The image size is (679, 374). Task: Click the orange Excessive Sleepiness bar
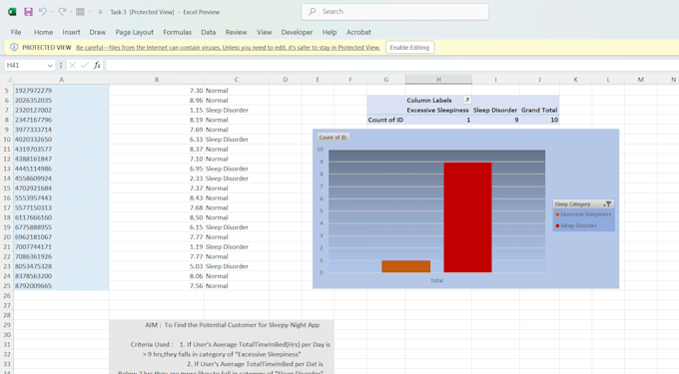[x=405, y=266]
